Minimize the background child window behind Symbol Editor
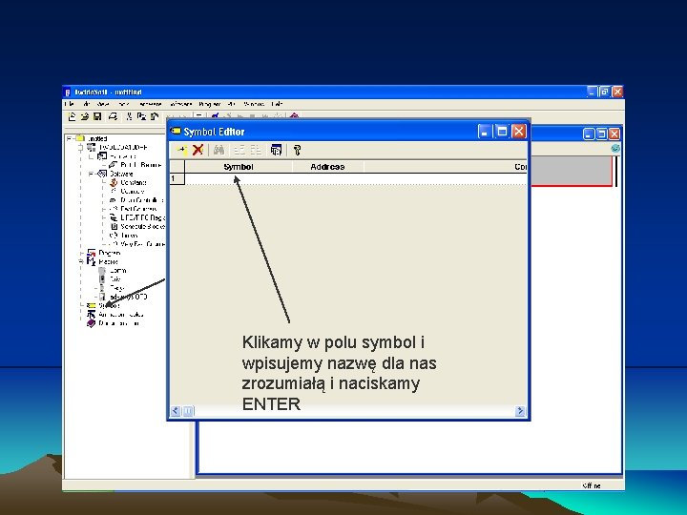687x515 pixels. click(x=589, y=134)
